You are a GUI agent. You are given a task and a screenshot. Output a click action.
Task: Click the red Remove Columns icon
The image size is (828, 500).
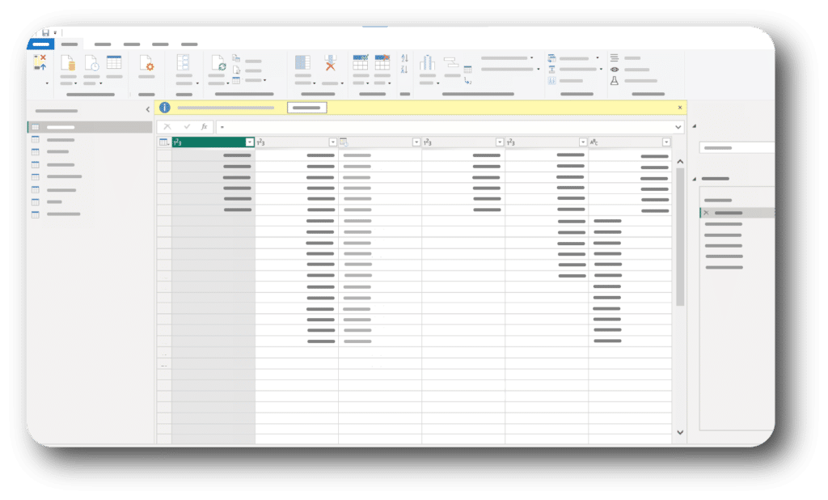[330, 64]
